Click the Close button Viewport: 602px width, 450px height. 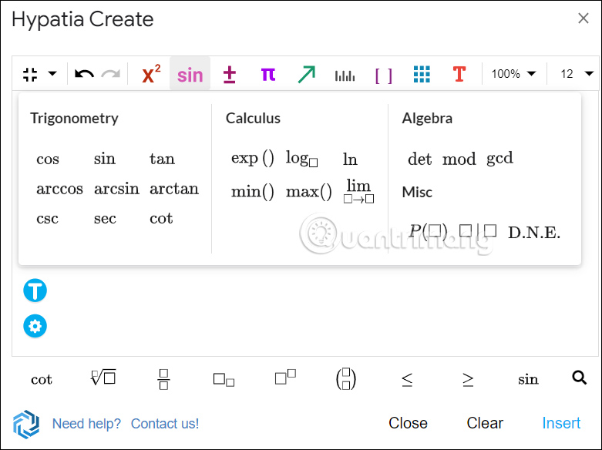pos(408,423)
